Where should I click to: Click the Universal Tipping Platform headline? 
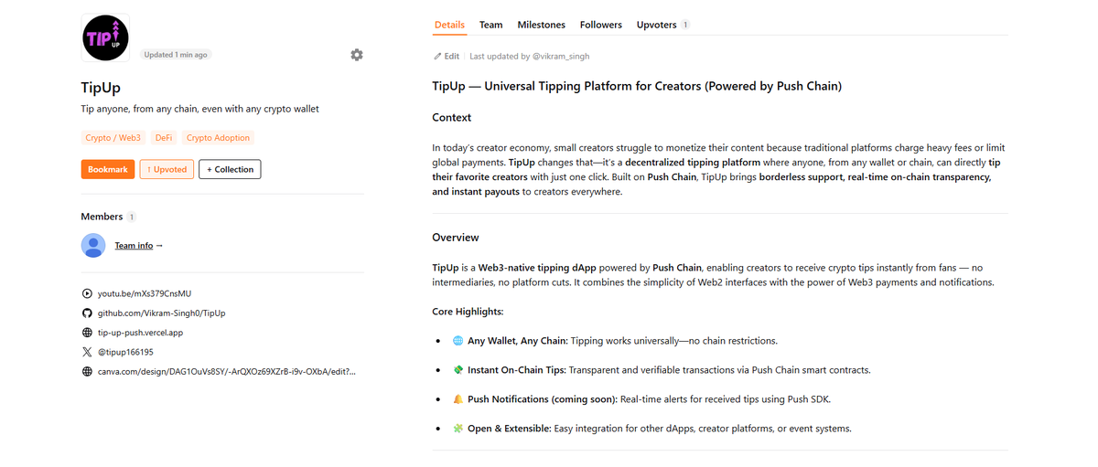637,87
